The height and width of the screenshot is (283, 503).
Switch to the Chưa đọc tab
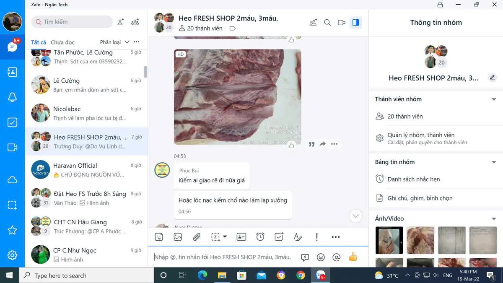pyautogui.click(x=62, y=42)
